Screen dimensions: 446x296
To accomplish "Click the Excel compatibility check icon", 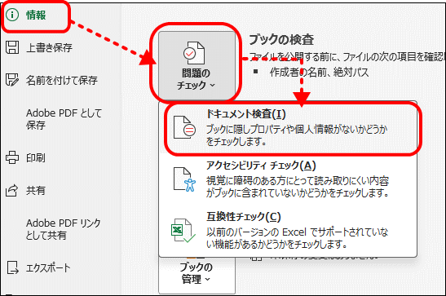I will (183, 230).
